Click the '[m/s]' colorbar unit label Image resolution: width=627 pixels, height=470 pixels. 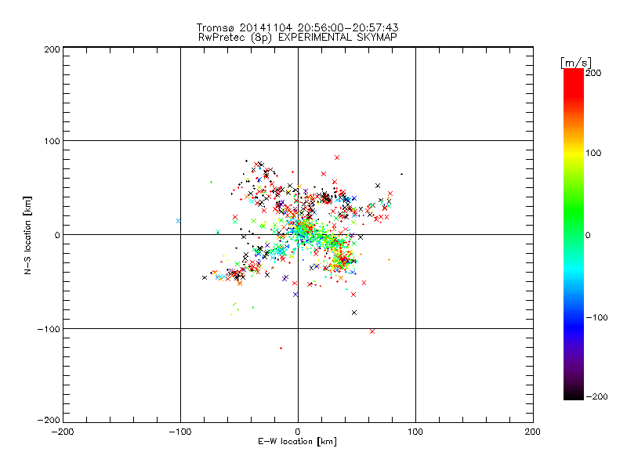click(576, 63)
